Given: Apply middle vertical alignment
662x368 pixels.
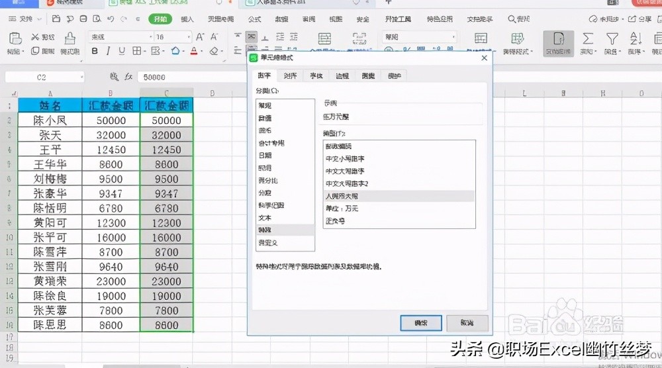Looking at the screenshot, I should (252, 37).
